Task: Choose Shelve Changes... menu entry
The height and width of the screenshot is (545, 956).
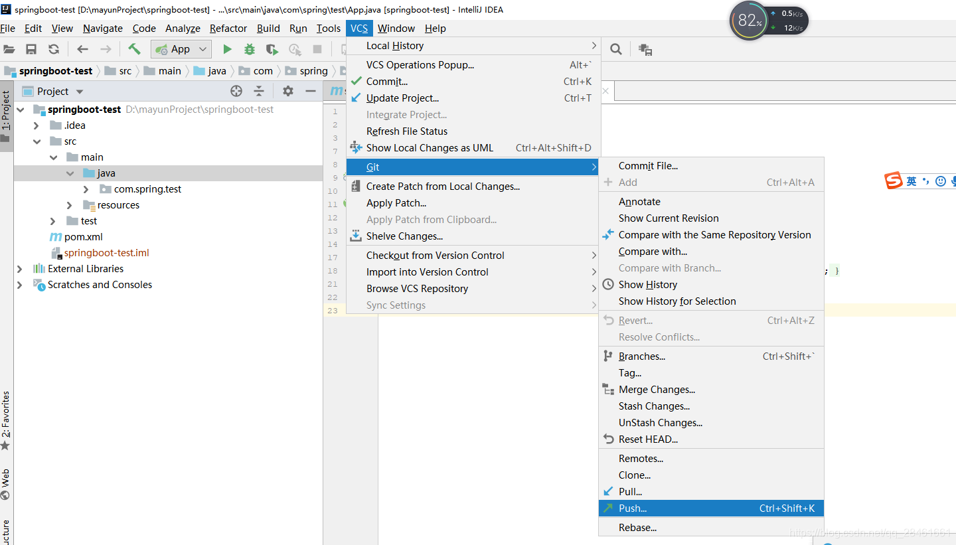Action: pos(473,236)
